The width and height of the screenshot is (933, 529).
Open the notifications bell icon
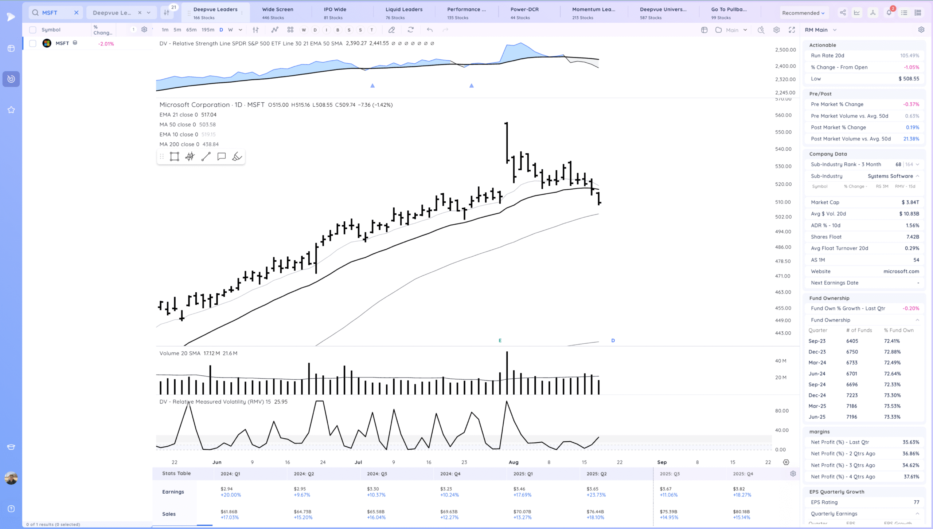889,13
